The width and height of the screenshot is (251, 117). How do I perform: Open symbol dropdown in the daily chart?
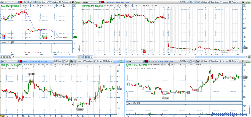pos(18,2)
